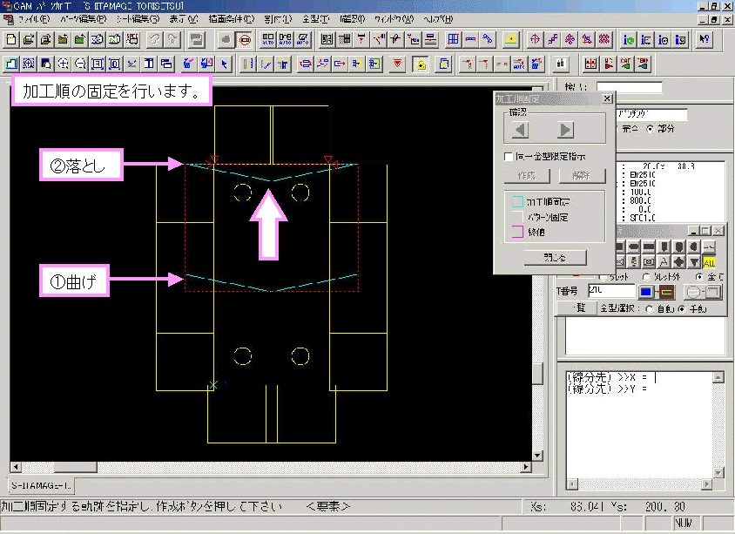This screenshot has width=735, height=534.
Task: Click the SPEC settings toolbar icon
Action: 132,40
